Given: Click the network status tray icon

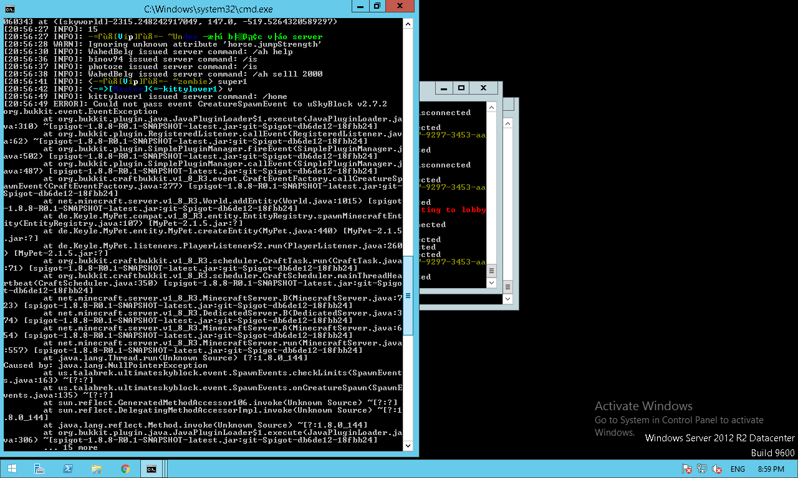Looking at the screenshot, I should pyautogui.click(x=701, y=469).
